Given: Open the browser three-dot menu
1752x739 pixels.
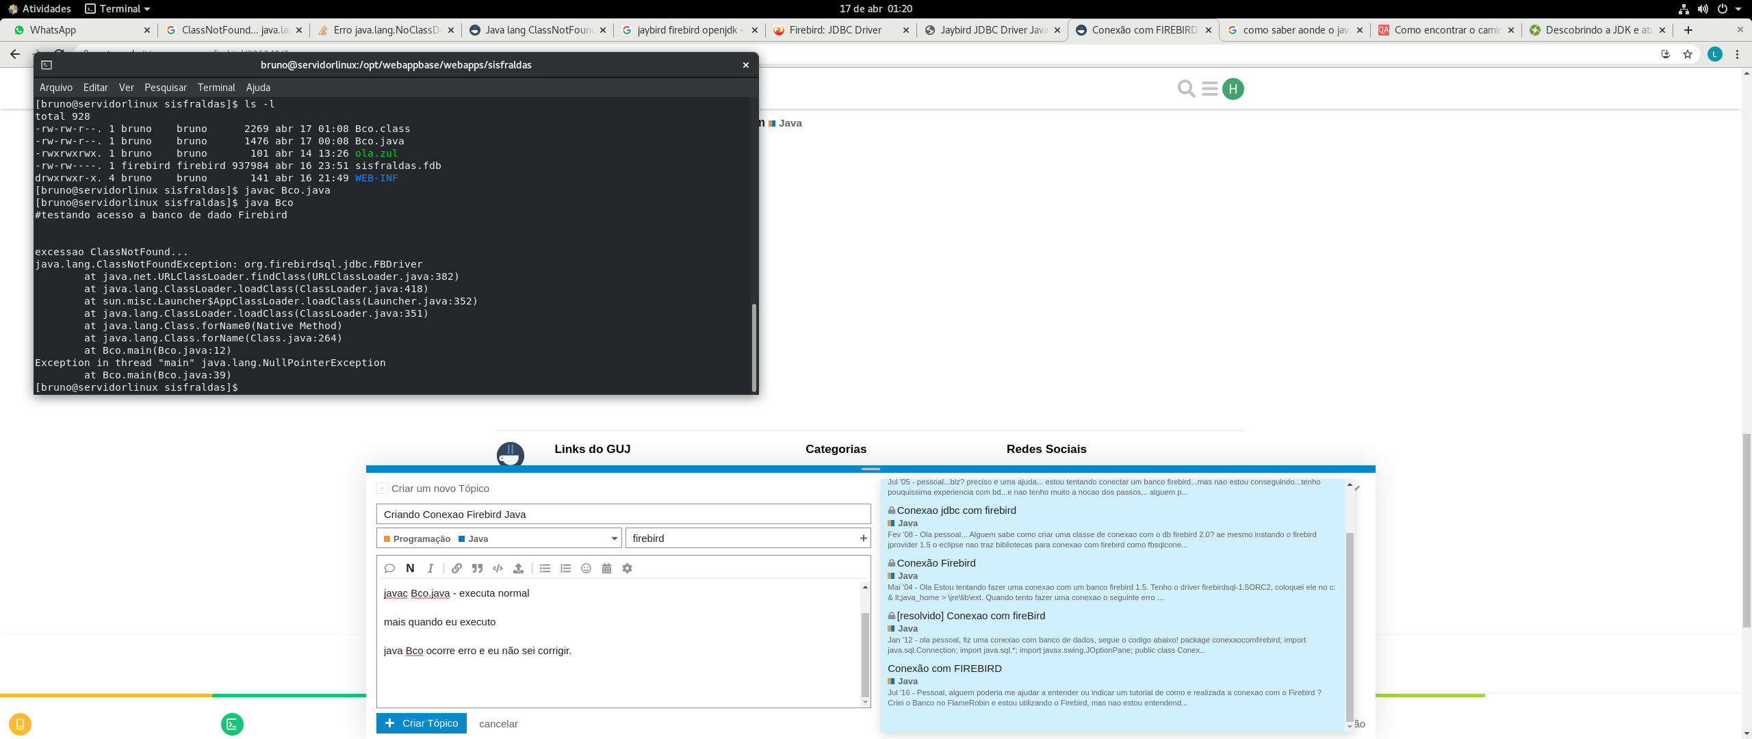Looking at the screenshot, I should point(1737,54).
